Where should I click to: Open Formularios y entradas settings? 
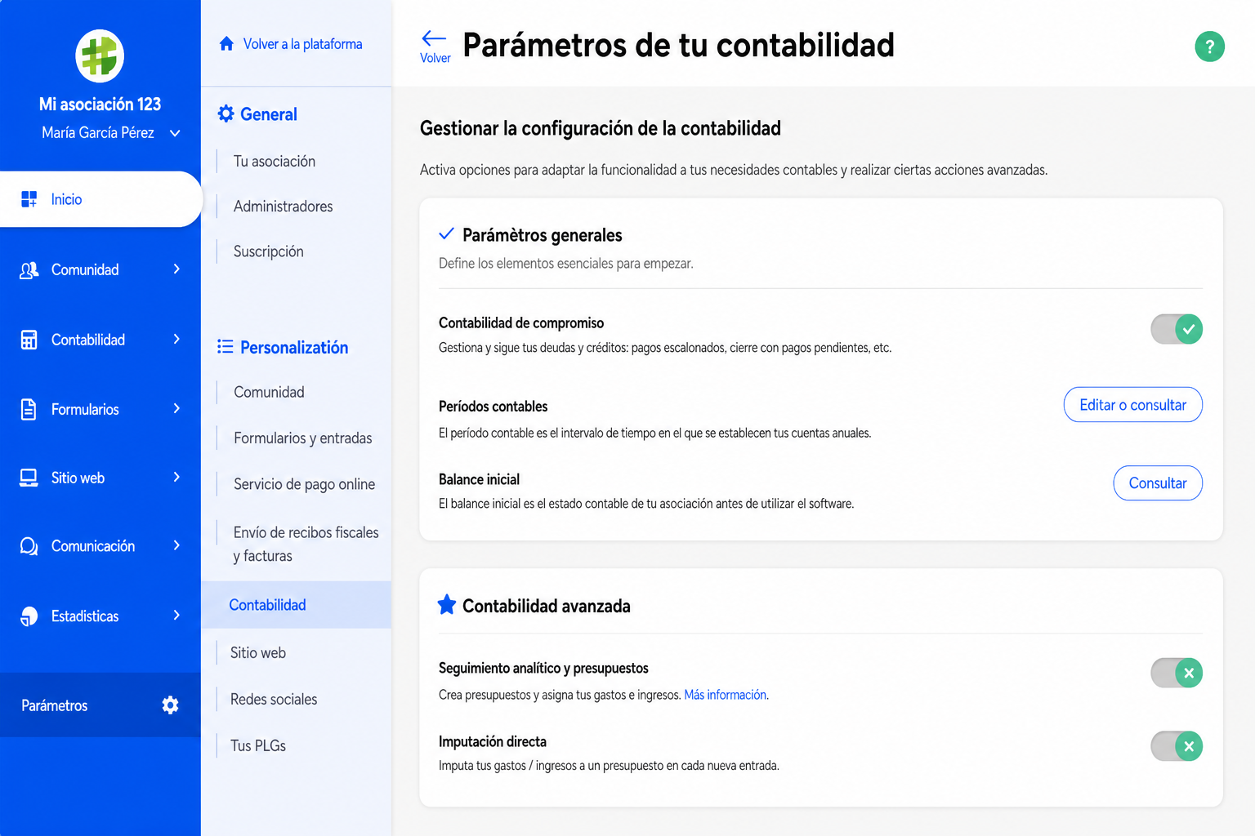302,438
